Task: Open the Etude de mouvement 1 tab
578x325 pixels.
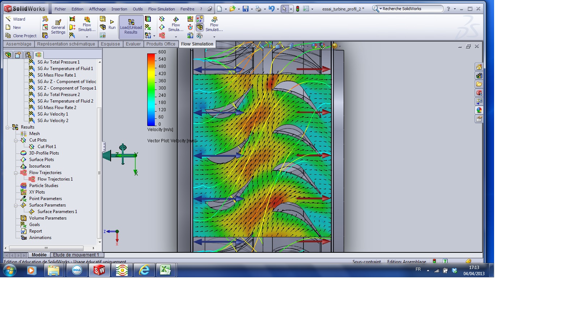Action: click(x=76, y=255)
